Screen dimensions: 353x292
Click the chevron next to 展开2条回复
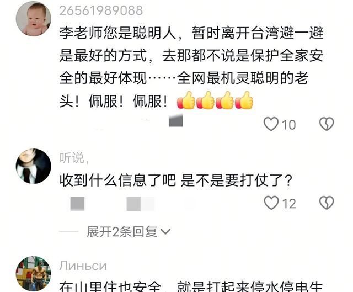pyautogui.click(x=165, y=232)
